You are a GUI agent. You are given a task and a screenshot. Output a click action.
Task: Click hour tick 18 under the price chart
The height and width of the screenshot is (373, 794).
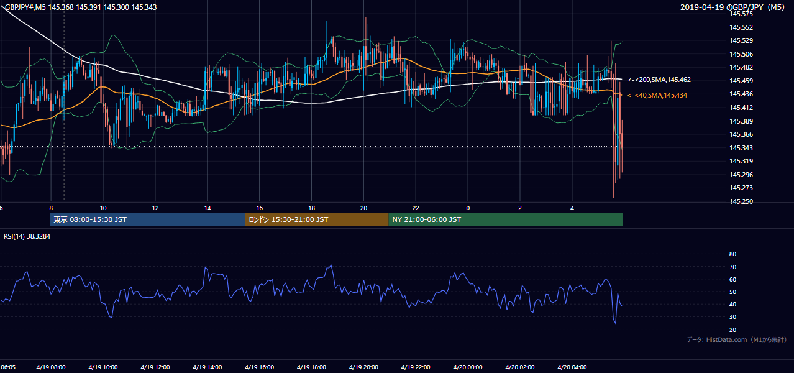[312, 208]
